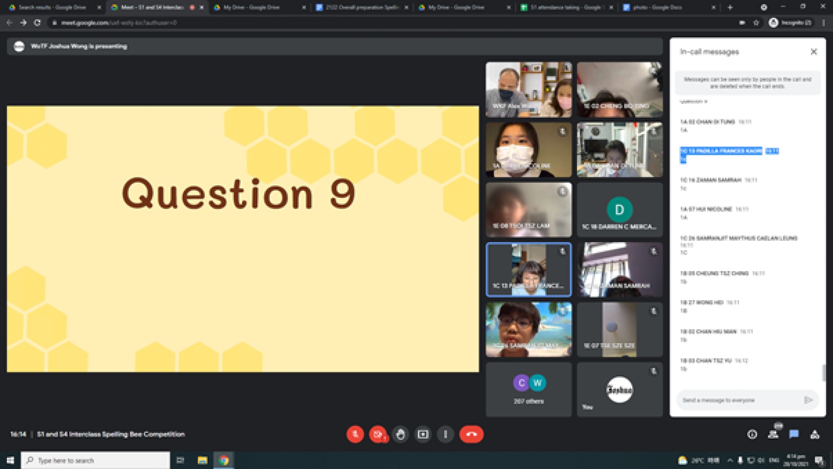Raise hand in the meeting
Viewport: 833px width, 469px height.
click(400, 434)
